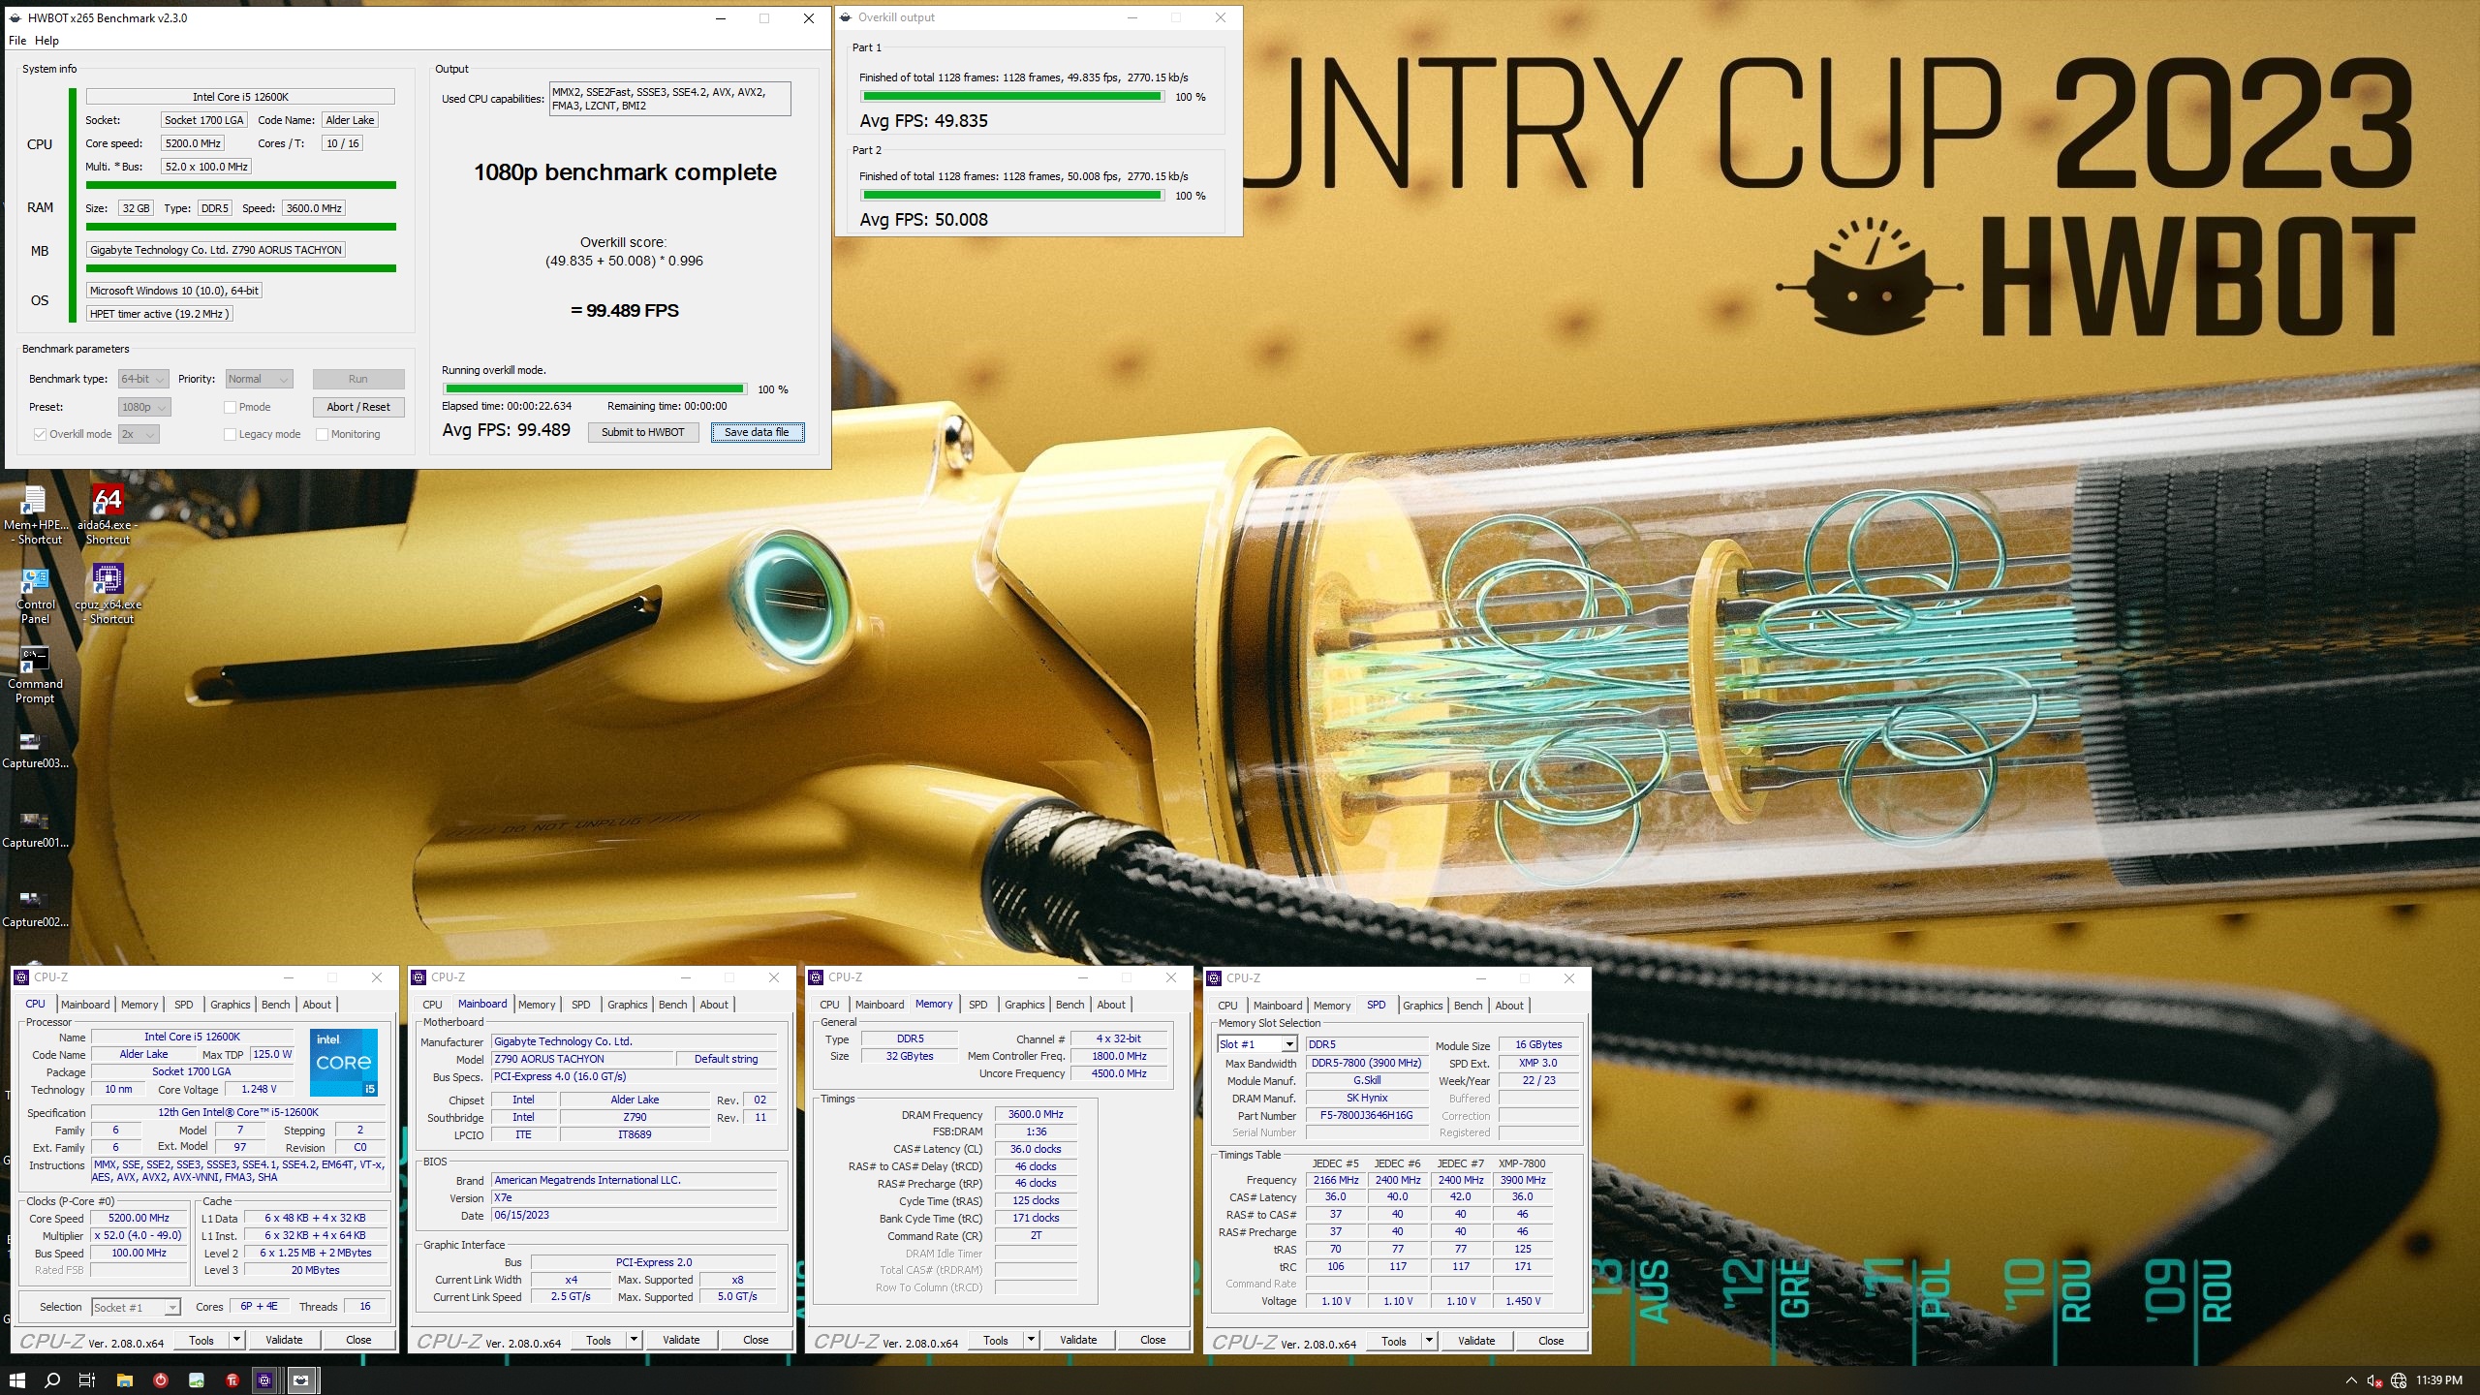Expand Tools arrow in CPU-Z Mainboard window
The height and width of the screenshot is (1395, 2480).
[634, 1340]
